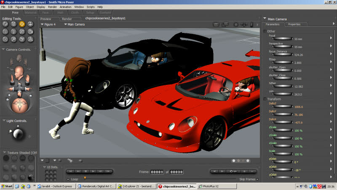Collapse the Other parameter group
Image resolution: width=337 pixels, height=190 pixels.
[265, 31]
